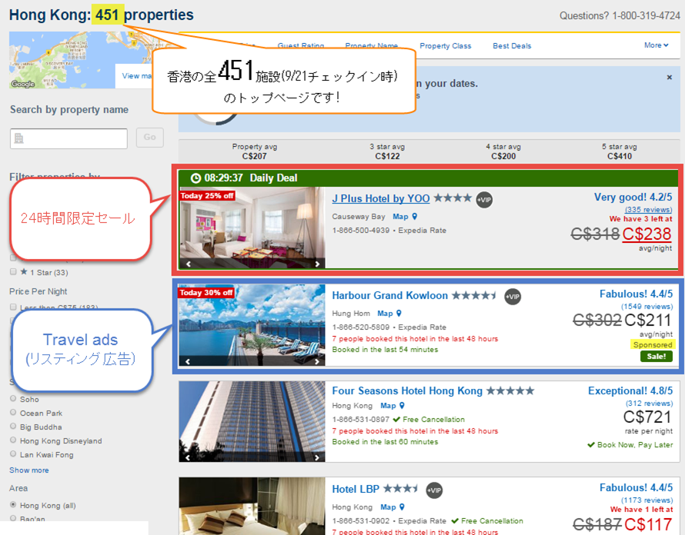685x535 pixels.
Task: Sort results by Best Deals
Action: tap(512, 46)
